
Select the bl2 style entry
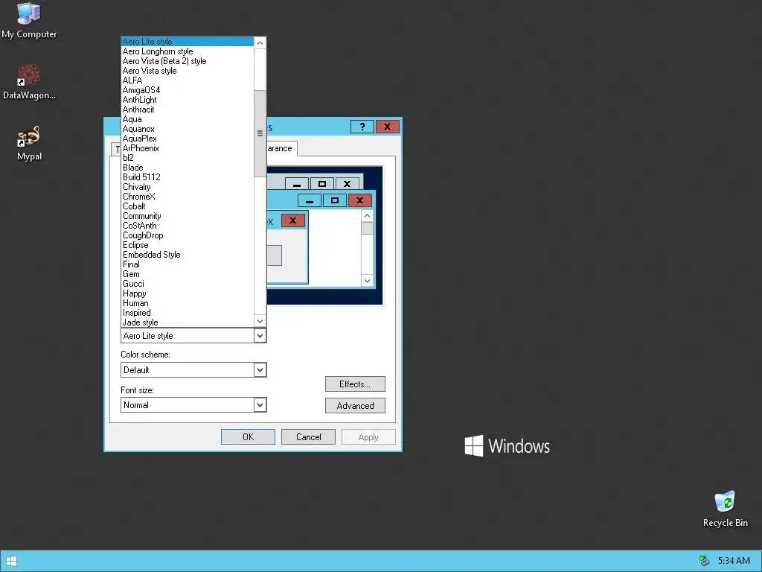[x=187, y=158]
